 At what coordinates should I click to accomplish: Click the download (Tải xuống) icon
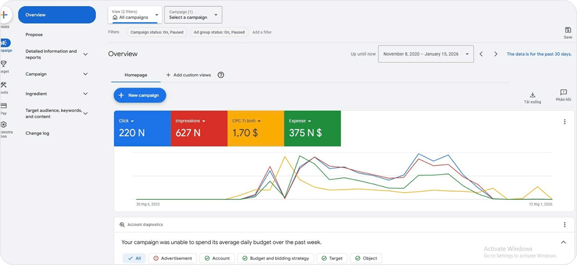coord(532,95)
